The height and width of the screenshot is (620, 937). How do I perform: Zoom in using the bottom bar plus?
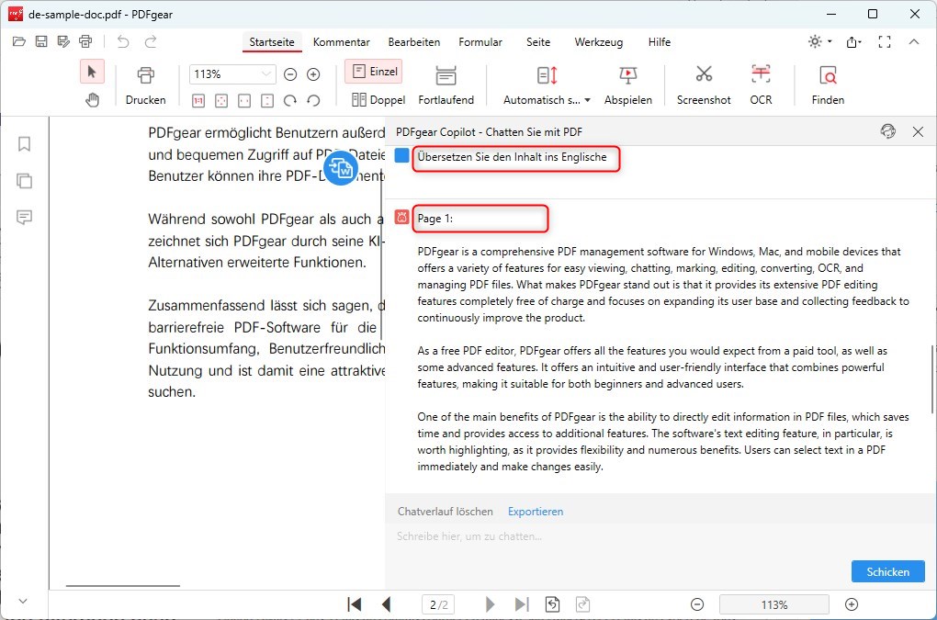pos(852,604)
